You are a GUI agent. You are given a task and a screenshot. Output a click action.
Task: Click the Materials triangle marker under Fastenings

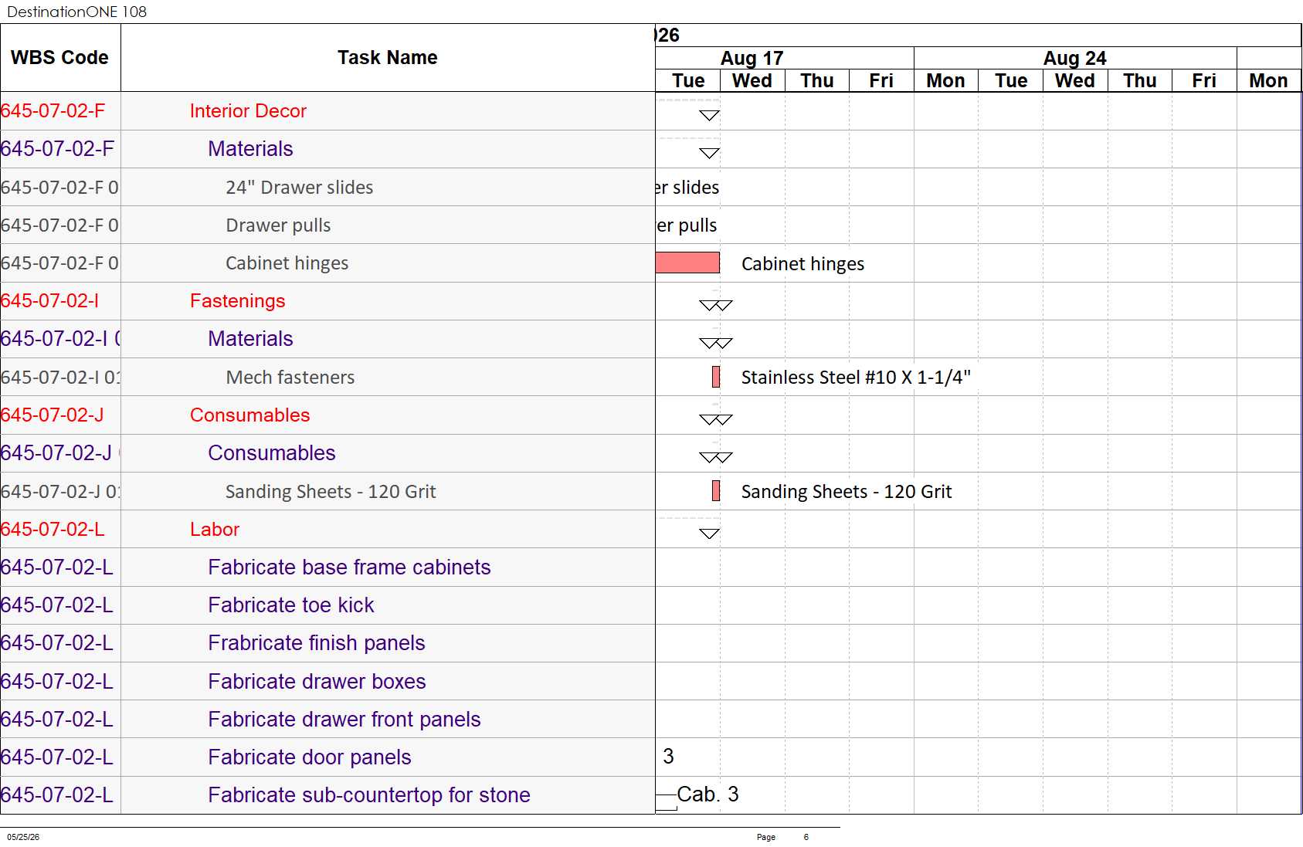tap(715, 344)
